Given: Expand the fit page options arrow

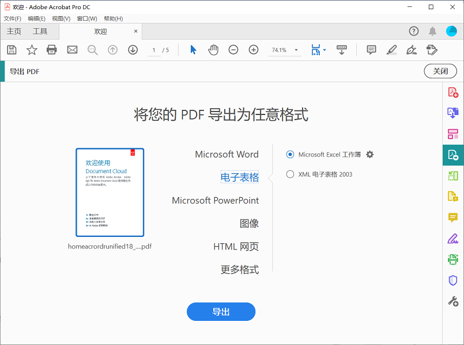Looking at the screenshot, I should [325, 50].
